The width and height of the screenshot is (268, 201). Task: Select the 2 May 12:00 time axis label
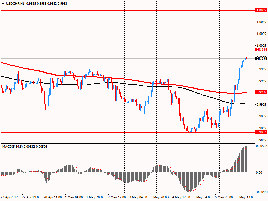click(117, 197)
